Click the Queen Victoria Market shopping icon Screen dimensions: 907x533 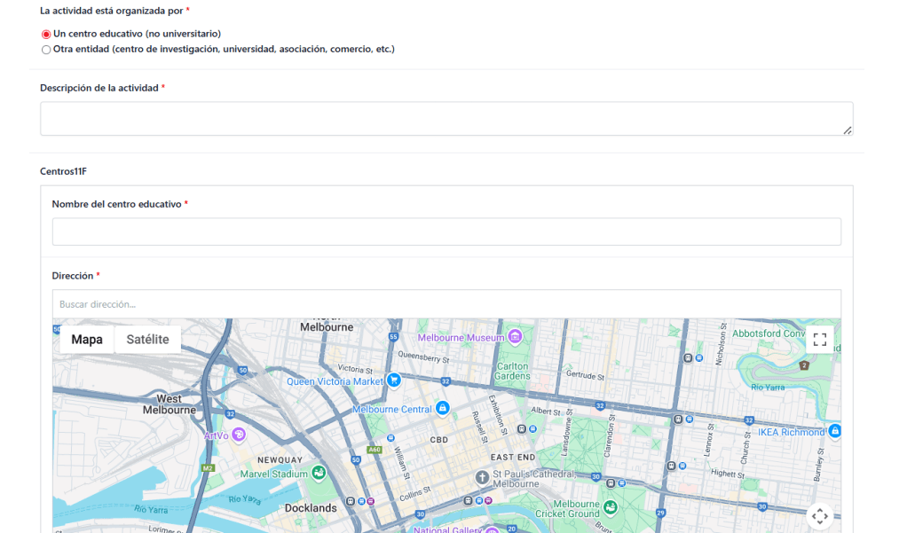click(394, 380)
